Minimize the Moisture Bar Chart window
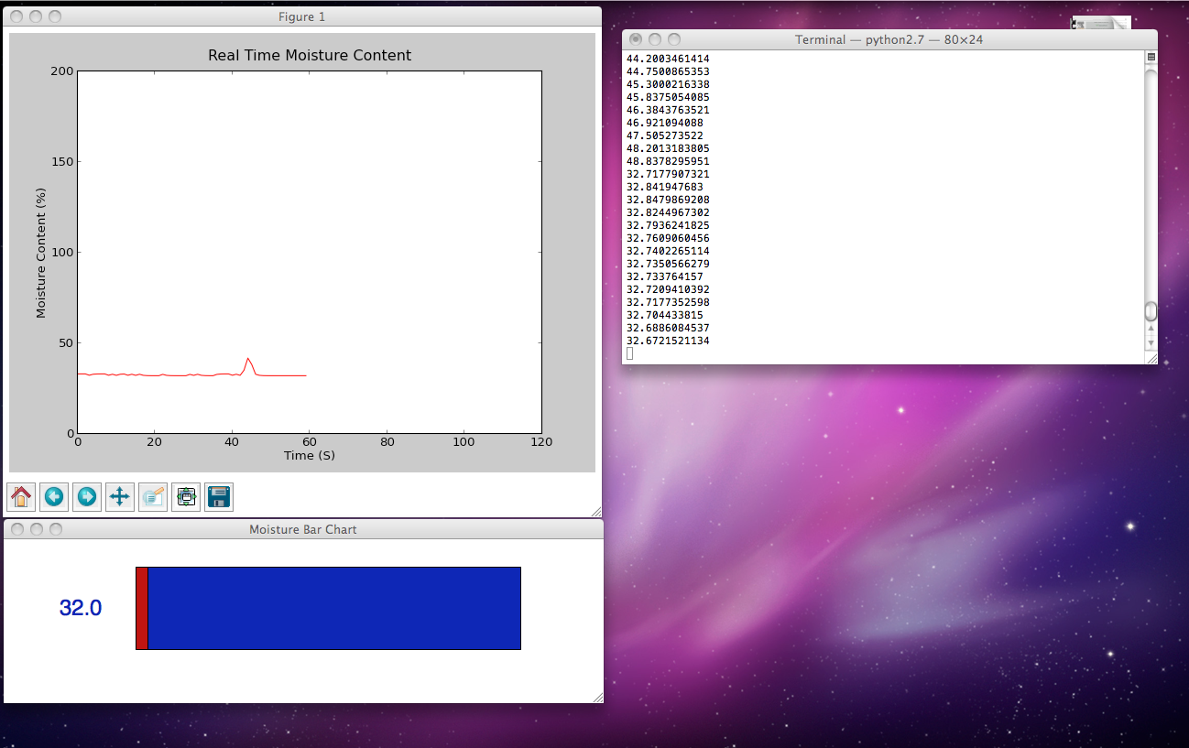This screenshot has width=1189, height=748. (37, 528)
